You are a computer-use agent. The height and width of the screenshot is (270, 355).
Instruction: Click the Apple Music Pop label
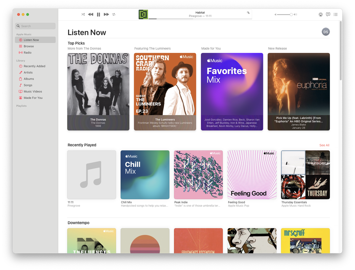click(238, 206)
